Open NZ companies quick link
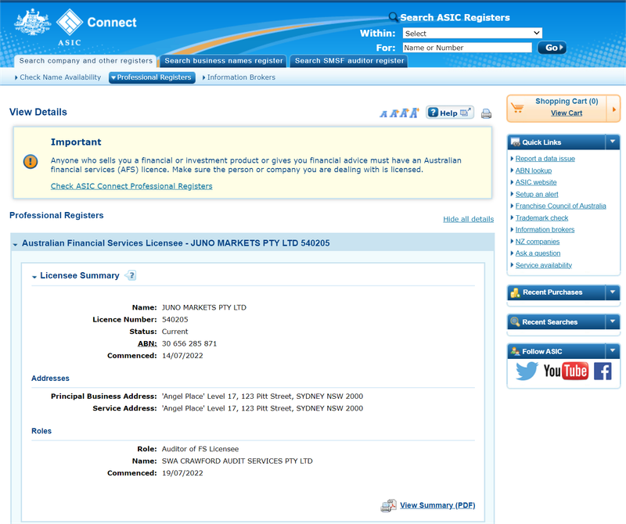The width and height of the screenshot is (626, 524). 538,242
